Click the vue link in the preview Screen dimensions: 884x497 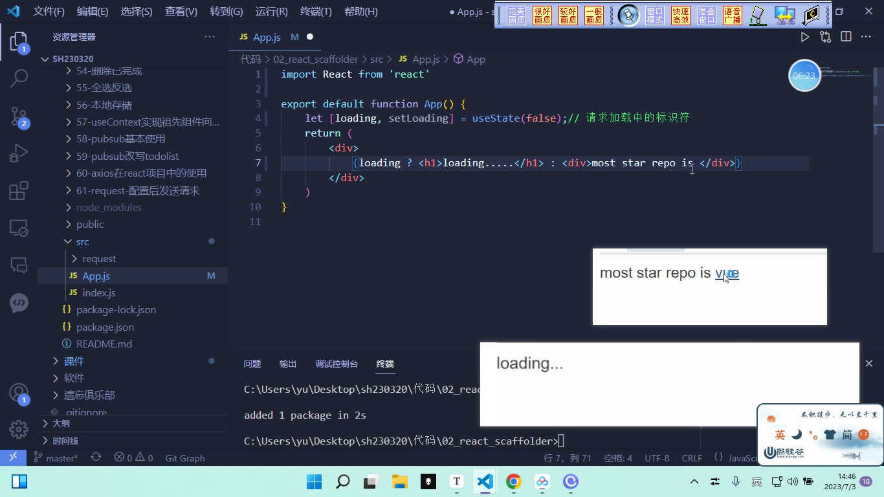(x=727, y=273)
